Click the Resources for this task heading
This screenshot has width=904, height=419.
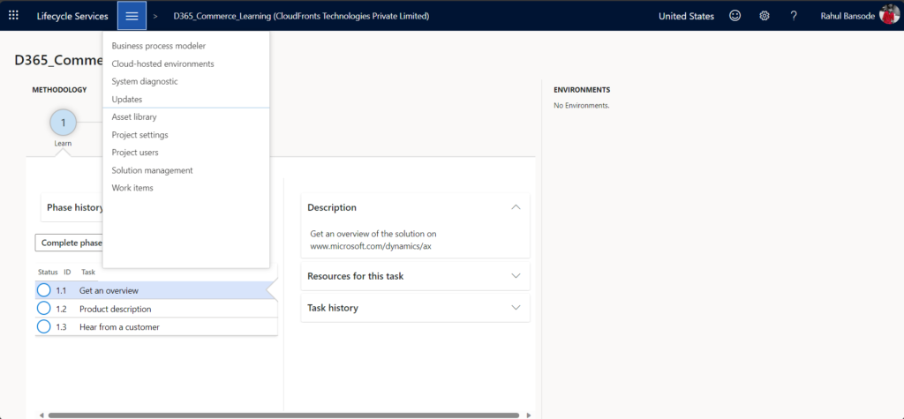point(356,276)
